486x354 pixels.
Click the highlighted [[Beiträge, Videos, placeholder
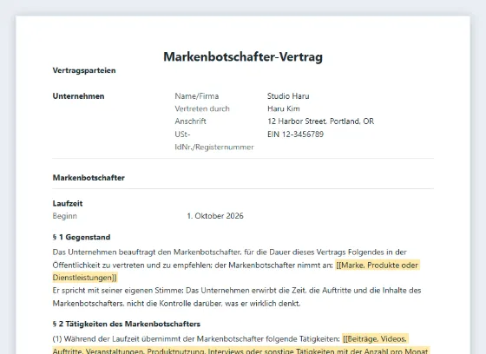pyautogui.click(x=375, y=338)
